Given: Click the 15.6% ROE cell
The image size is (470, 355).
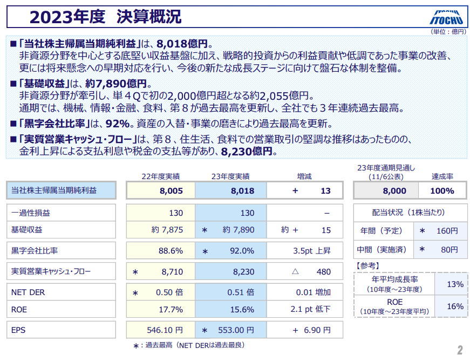Looking at the screenshot, I should (231, 309).
